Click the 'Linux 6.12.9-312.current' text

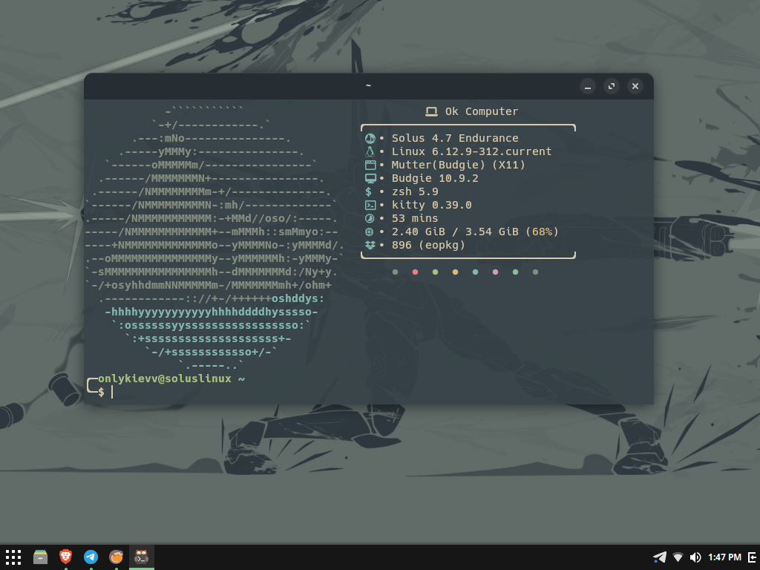tap(471, 151)
